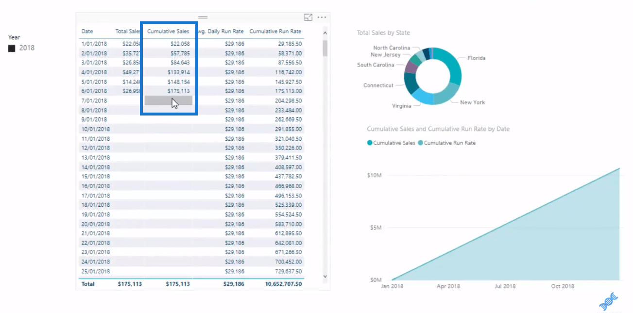Viewport: 633px width, 313px height.
Task: Click the Cumulative Sales legend text
Action: click(394, 143)
